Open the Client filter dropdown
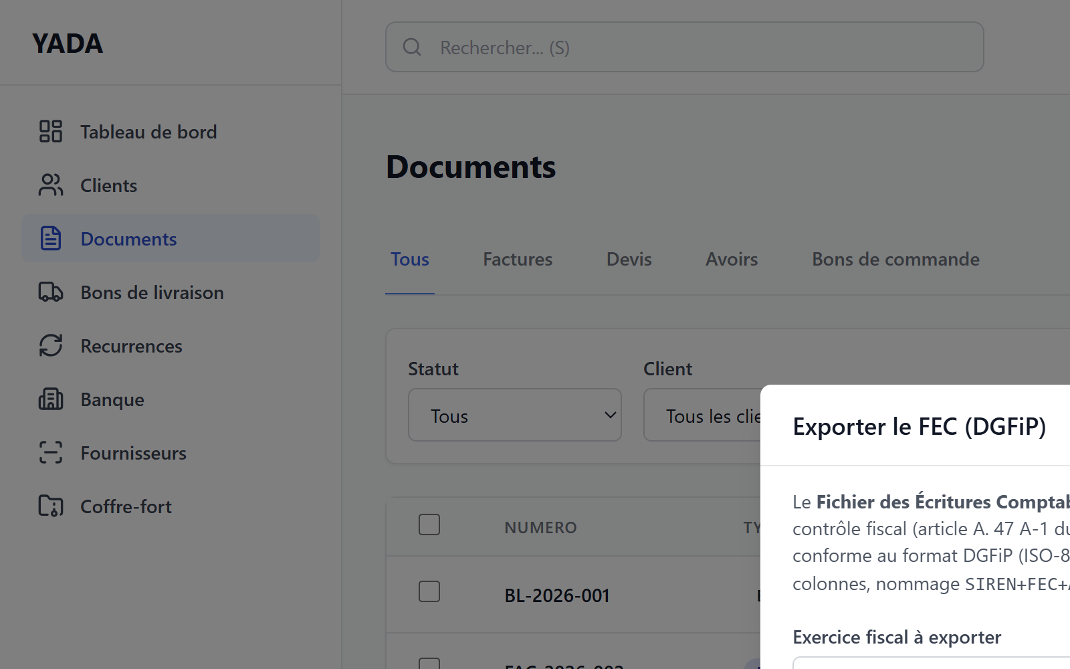 point(702,415)
